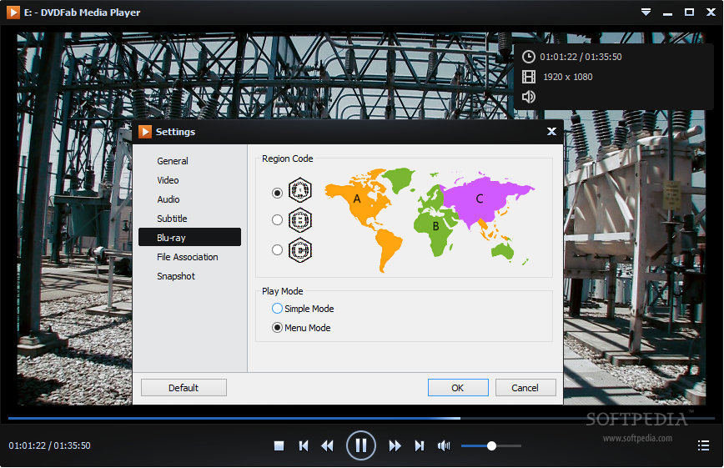Rewind the video
The height and width of the screenshot is (468, 724).
click(327, 445)
